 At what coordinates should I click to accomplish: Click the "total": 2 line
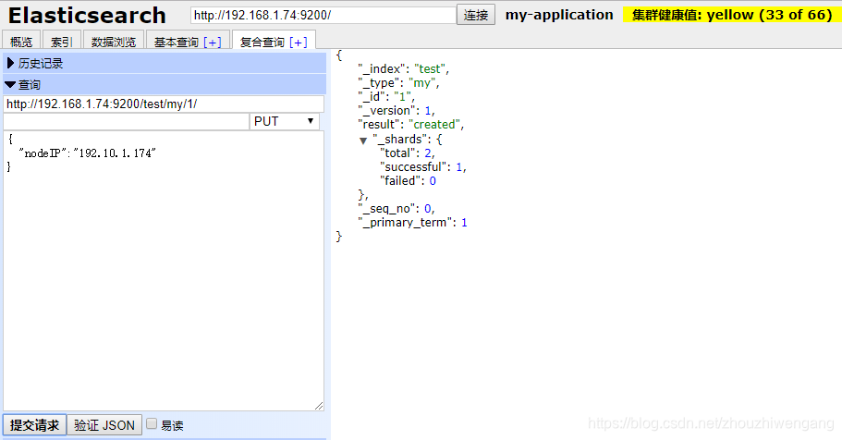click(x=407, y=153)
